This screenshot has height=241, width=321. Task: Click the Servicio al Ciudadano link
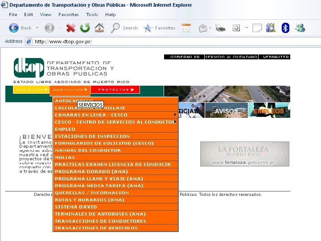click(231, 57)
